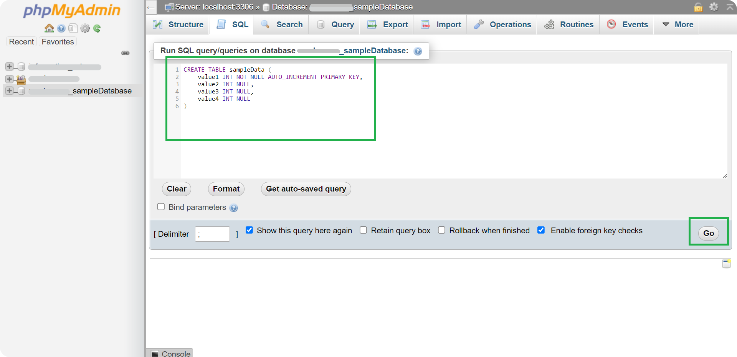This screenshot has height=357, width=737.
Task: Open the More dropdown menu
Action: (678, 25)
